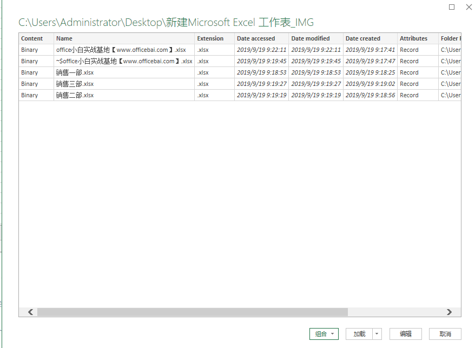The width and height of the screenshot is (475, 348).
Task: Select the Date accessed column header
Action: (262, 38)
